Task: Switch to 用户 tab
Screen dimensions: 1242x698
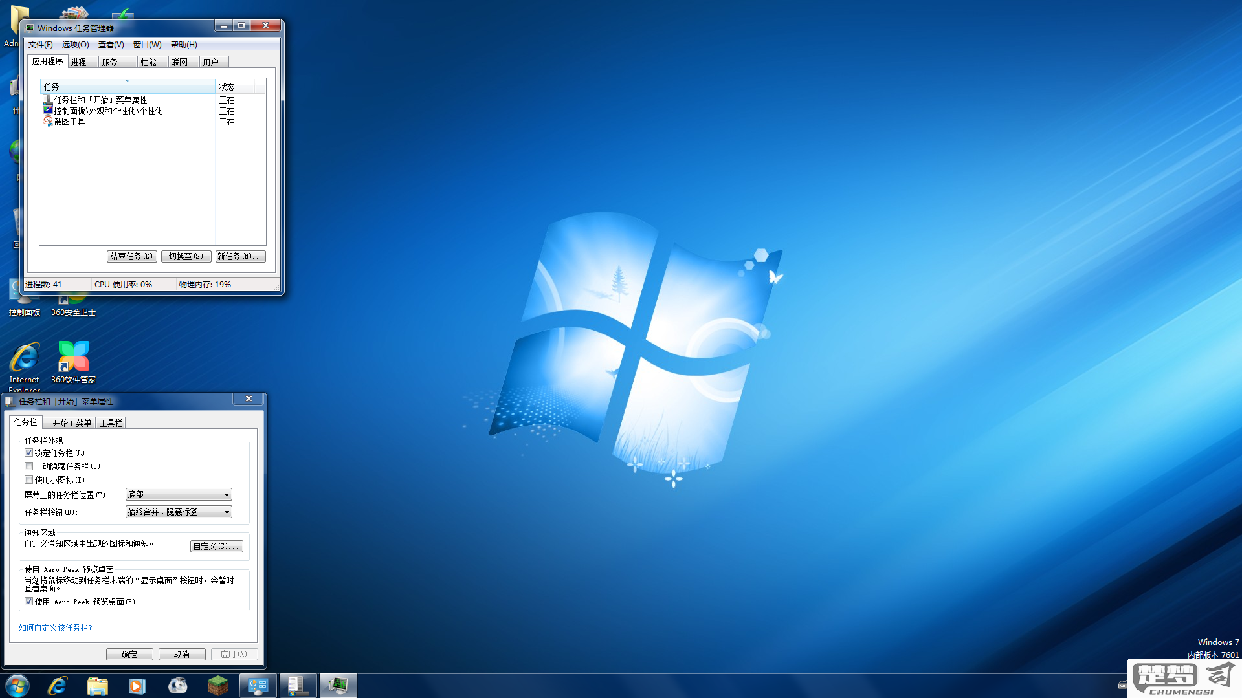Action: coord(214,62)
